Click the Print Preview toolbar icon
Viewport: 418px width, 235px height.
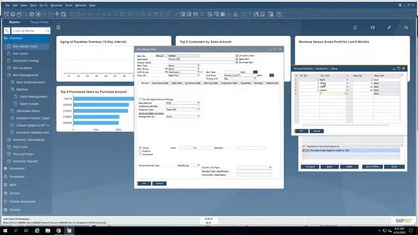click(7, 14)
